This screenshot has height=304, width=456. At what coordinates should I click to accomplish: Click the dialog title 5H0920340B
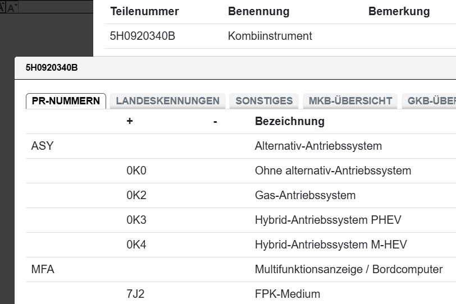[52, 68]
